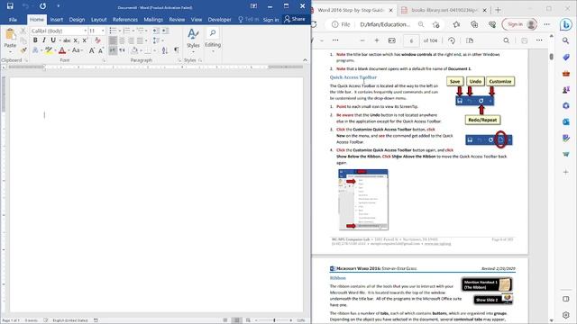The height and width of the screenshot is (324, 577).
Task: Click the Grow Font icon
Action: tap(92, 50)
